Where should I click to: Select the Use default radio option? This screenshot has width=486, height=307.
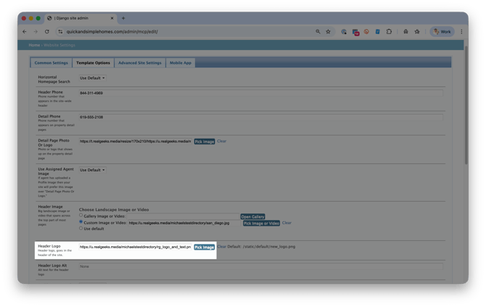point(81,228)
